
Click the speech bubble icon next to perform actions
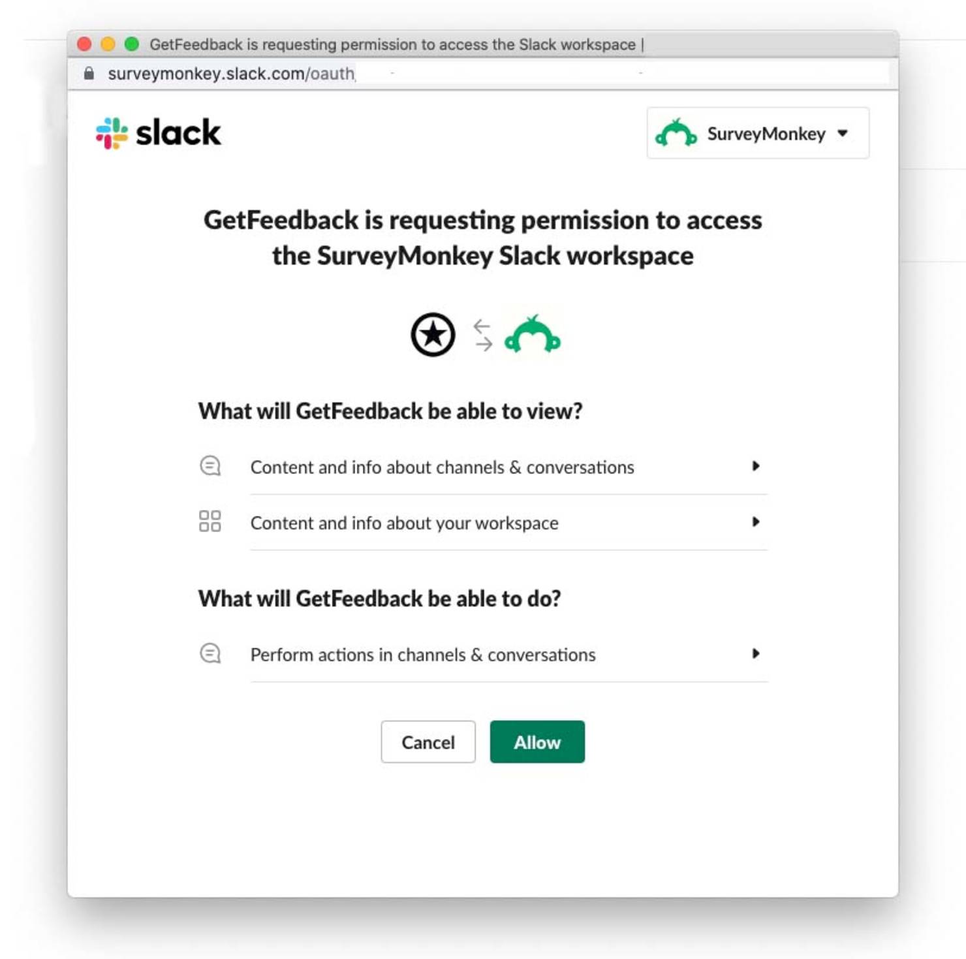(210, 653)
